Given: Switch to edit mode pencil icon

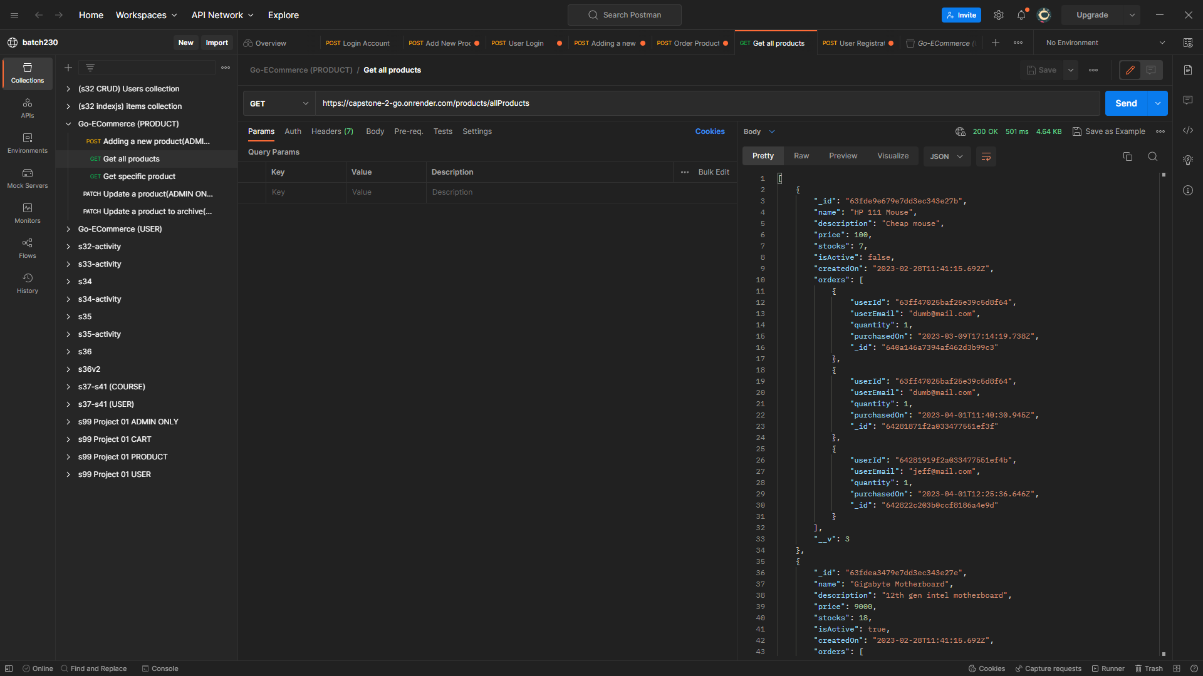Looking at the screenshot, I should coord(1130,70).
